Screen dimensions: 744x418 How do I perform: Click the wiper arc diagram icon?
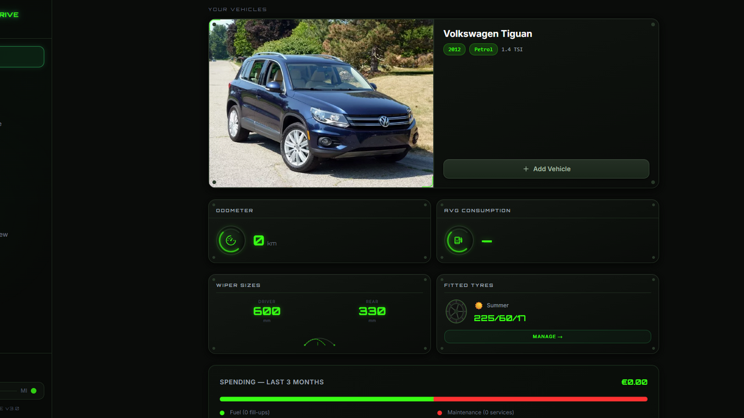click(320, 343)
